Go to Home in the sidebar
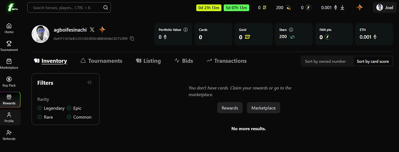 point(9,29)
